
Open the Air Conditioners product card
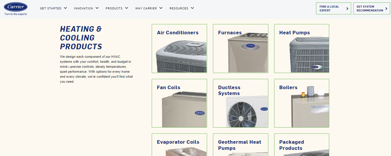pyautogui.click(x=179, y=48)
